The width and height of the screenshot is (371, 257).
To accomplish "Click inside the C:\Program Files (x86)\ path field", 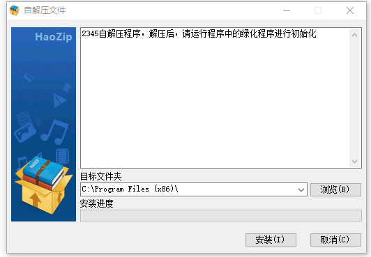I will [x=188, y=189].
